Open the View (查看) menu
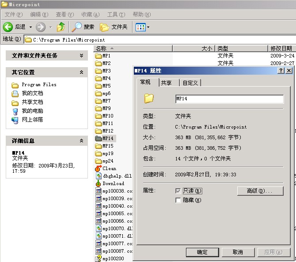296x262 pixels. click(x=65, y=15)
